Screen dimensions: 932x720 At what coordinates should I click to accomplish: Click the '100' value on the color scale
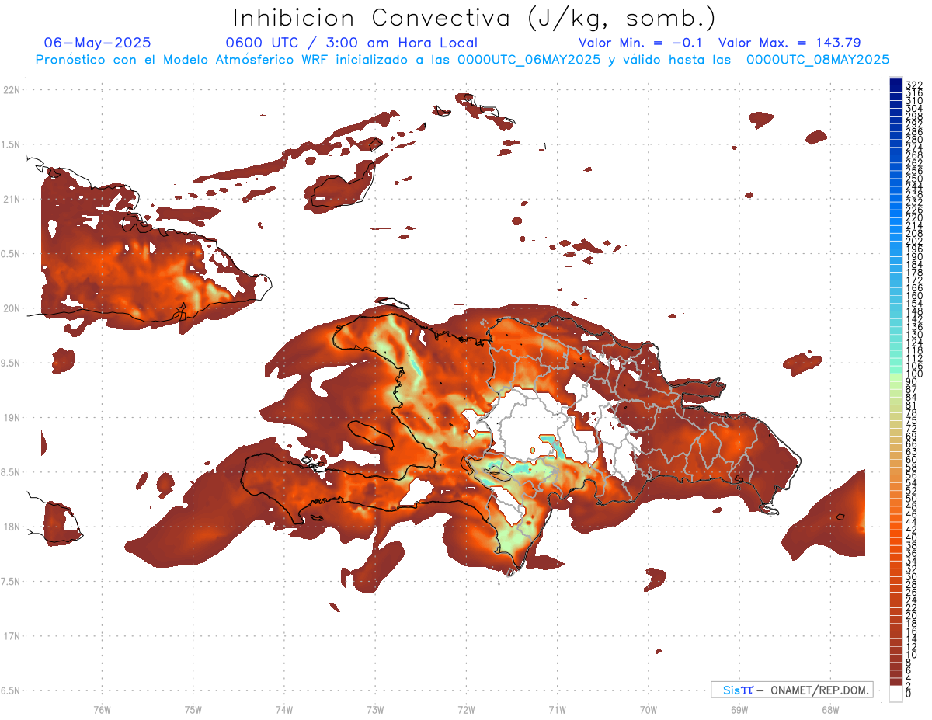coord(914,374)
